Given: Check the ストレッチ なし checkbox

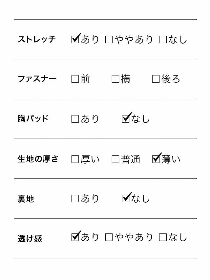Looking at the screenshot, I should pyautogui.click(x=163, y=40).
